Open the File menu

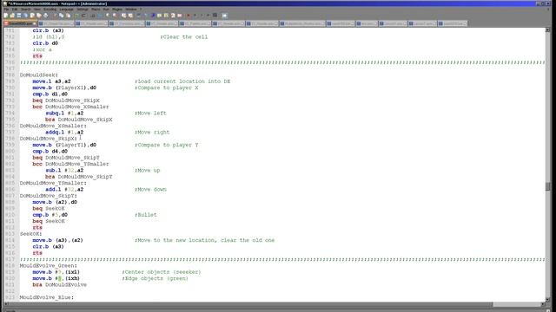tap(6, 10)
